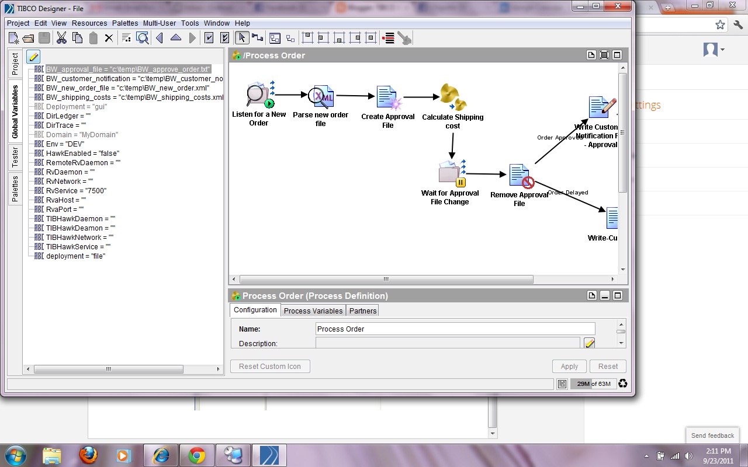This screenshot has height=467, width=748.
Task: Open the Edit menu
Action: [40, 23]
